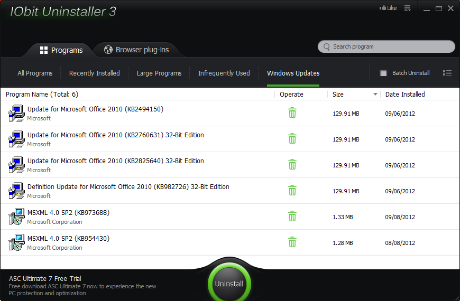Image resolution: width=460 pixels, height=301 pixels.
Task: Select Update for Microsoft Office 2010 (KB2494150)
Action: pyautogui.click(x=230, y=113)
